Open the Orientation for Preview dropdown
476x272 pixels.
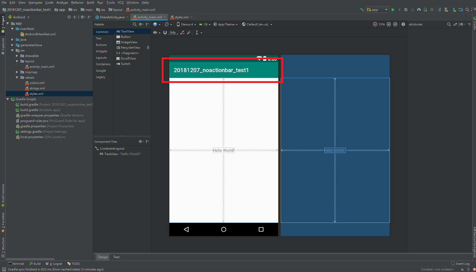[x=168, y=24]
